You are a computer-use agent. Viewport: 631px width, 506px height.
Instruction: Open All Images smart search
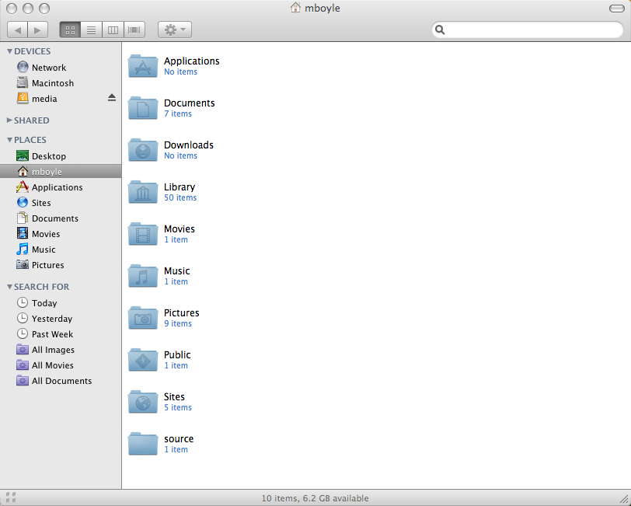pyautogui.click(x=61, y=350)
